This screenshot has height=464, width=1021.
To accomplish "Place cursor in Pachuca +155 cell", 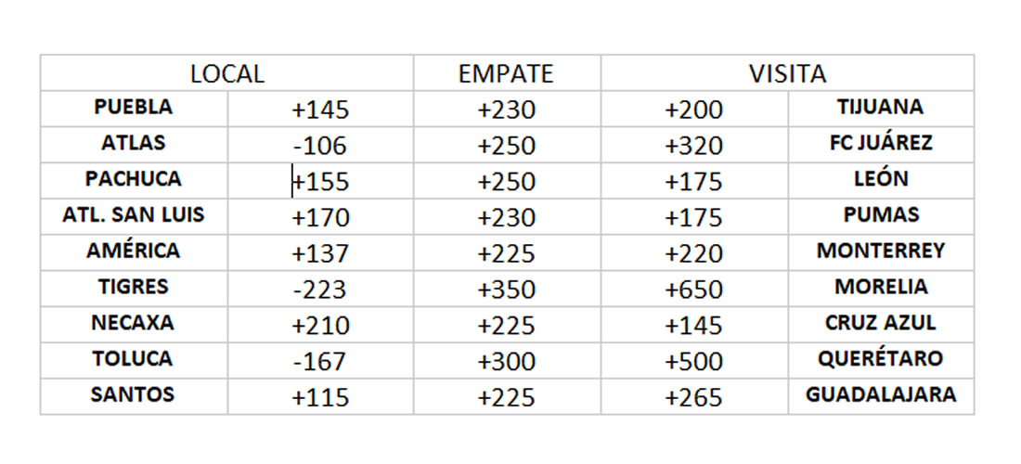I will (320, 180).
